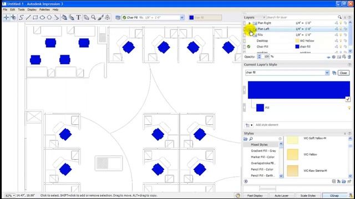The image size is (355, 199).
Task: Toggle the Fill style element lightbulb
Action: tap(349, 108)
